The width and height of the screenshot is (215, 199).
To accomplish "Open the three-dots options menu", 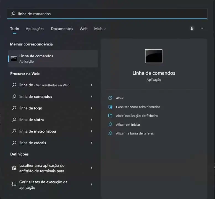I will pos(203,28).
